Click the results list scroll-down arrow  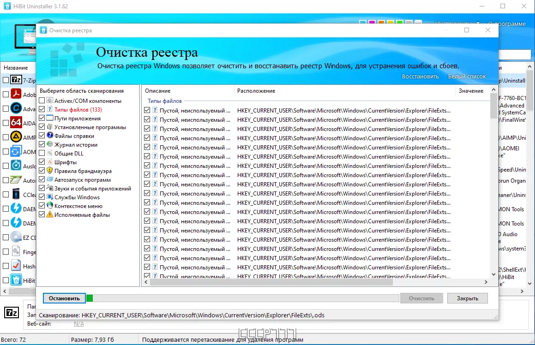[x=493, y=274]
